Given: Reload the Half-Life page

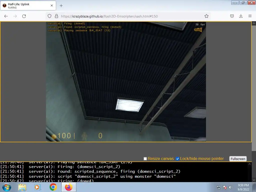Looking at the screenshot, I should tap(24, 16).
